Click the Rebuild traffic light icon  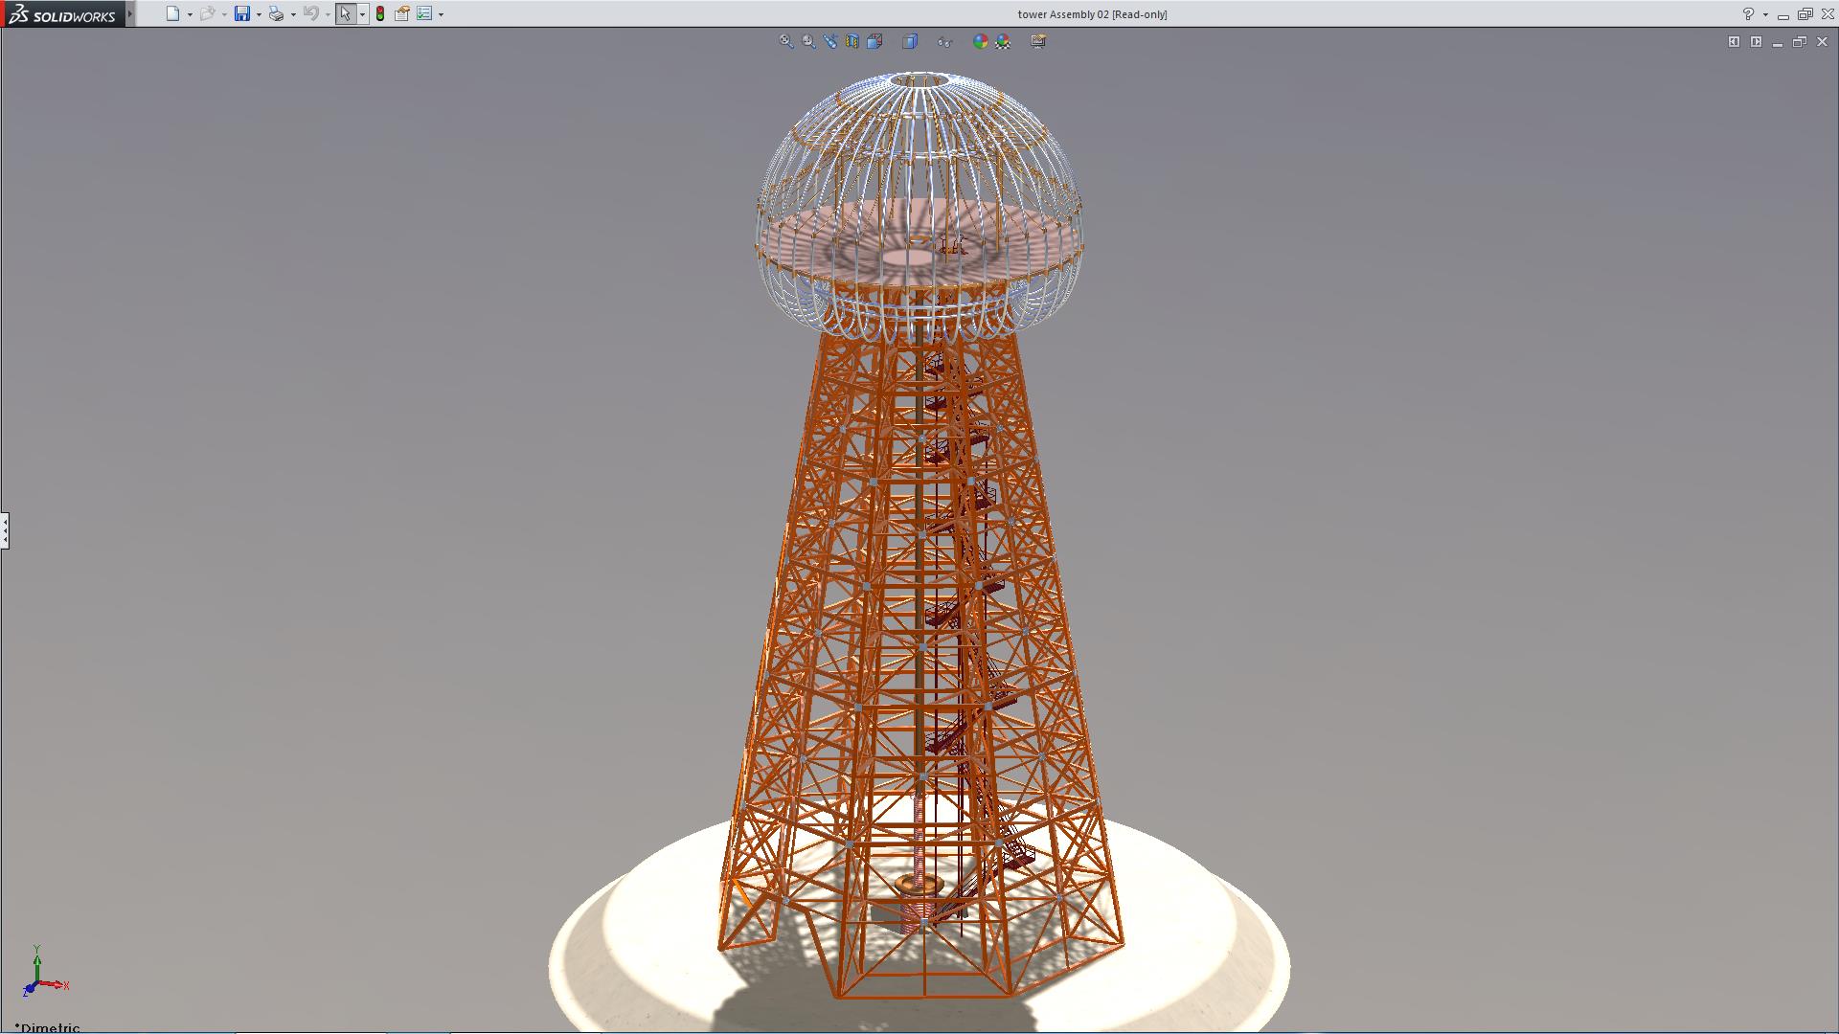point(380,13)
